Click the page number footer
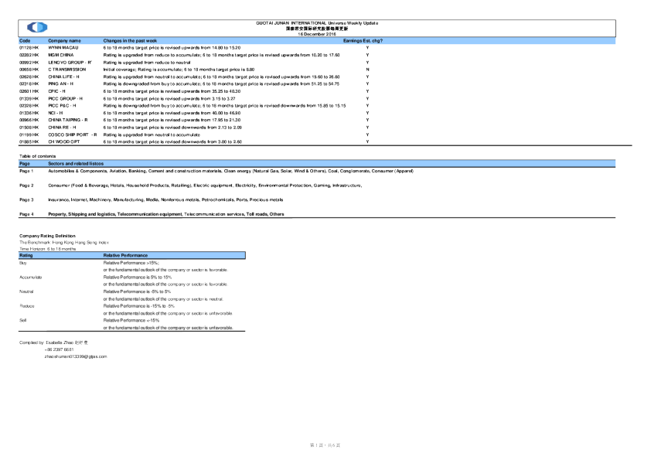This screenshot has height=460, width=651. 325,446
